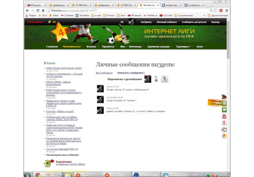Switch to the Andrey Vasile browser tab
The width and height of the screenshot is (254, 177).
[172, 5]
